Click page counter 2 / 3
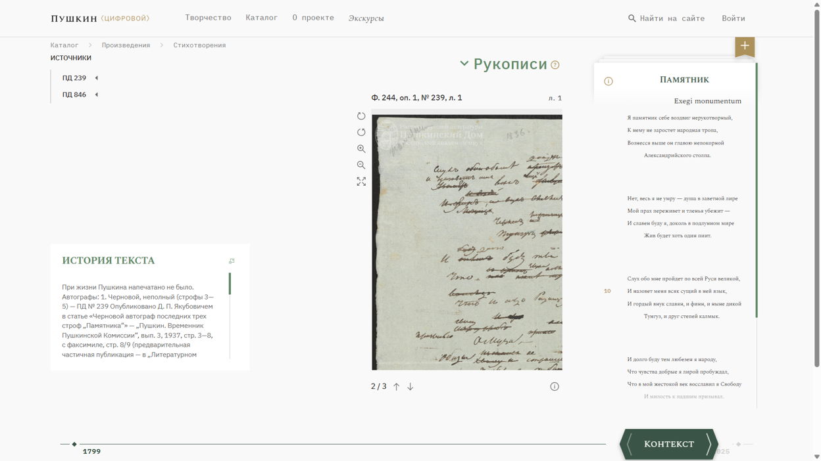Image resolution: width=821 pixels, height=461 pixels. 379,386
